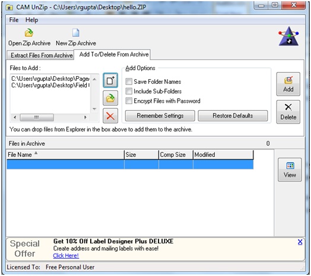Image resolution: width=311 pixels, height=276 pixels.
Task: Maximize the CAM UnZip window
Action: tap(275, 5)
